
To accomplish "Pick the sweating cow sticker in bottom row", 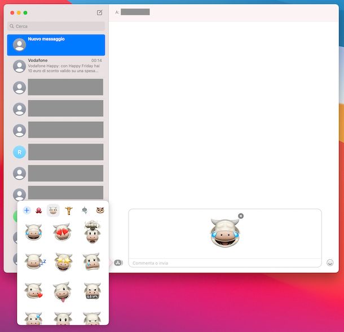I will pyautogui.click(x=33, y=318).
